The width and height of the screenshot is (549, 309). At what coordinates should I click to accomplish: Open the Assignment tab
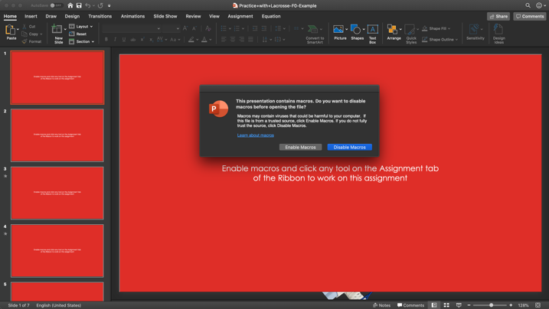[240, 16]
